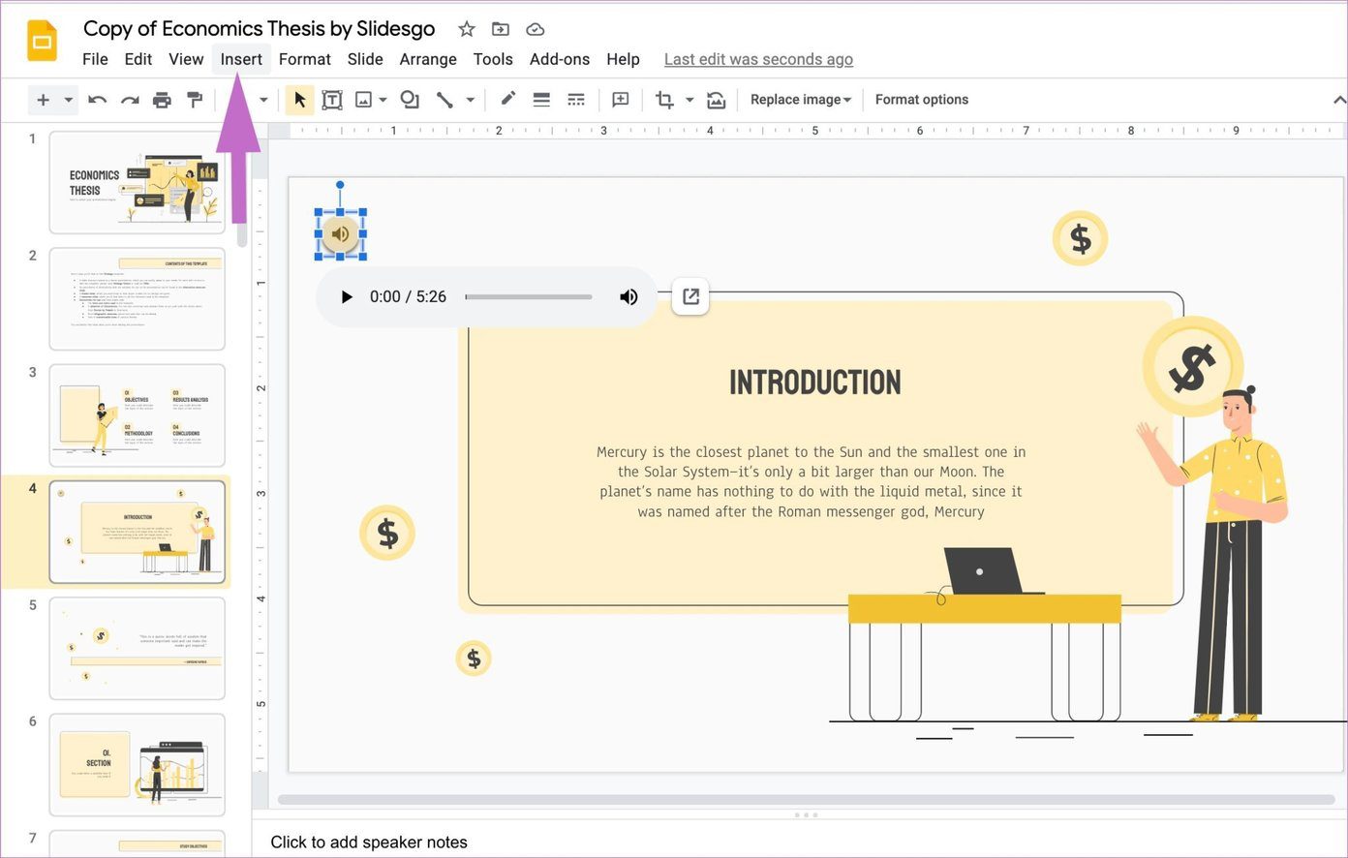Open the Insert menu
Image resolution: width=1348 pixels, height=858 pixels.
(x=241, y=59)
